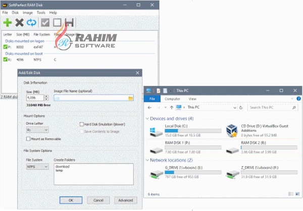The width and height of the screenshot is (303, 211).
Task: Open recent locations dropdown arrow
Action: click(x=166, y=108)
